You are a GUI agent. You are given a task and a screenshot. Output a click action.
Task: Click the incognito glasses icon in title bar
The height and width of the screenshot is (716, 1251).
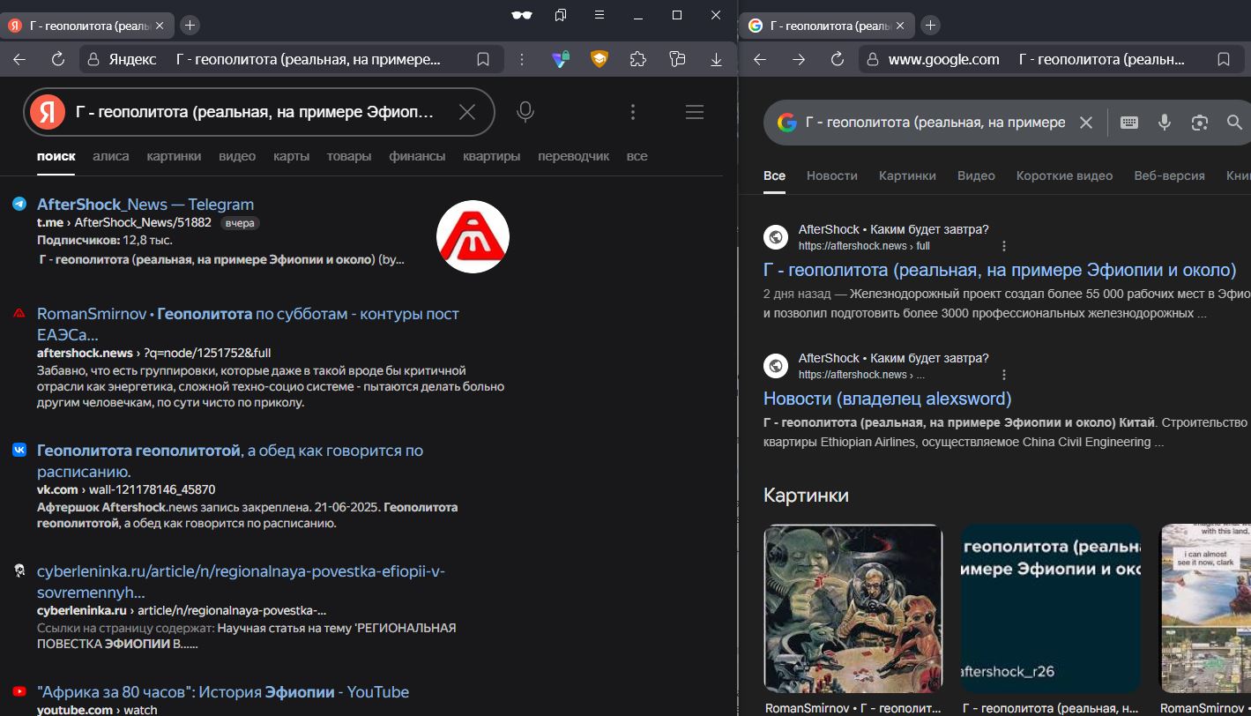click(x=522, y=15)
